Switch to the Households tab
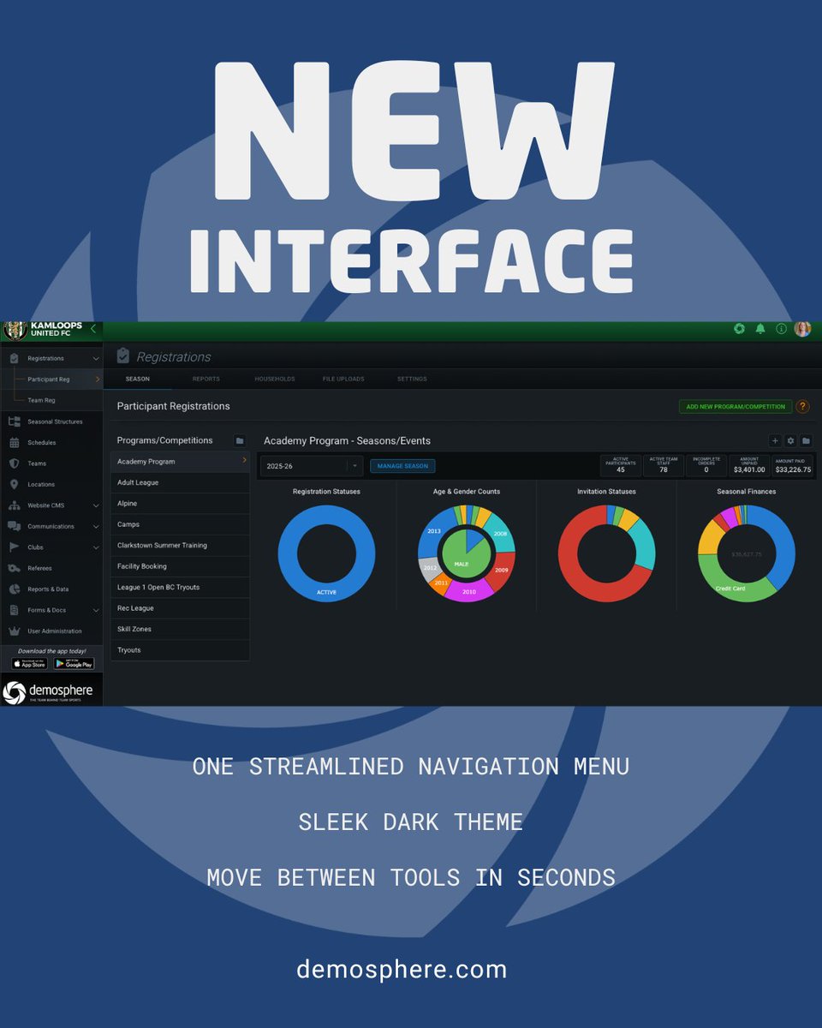822x1028 pixels. 274,379
